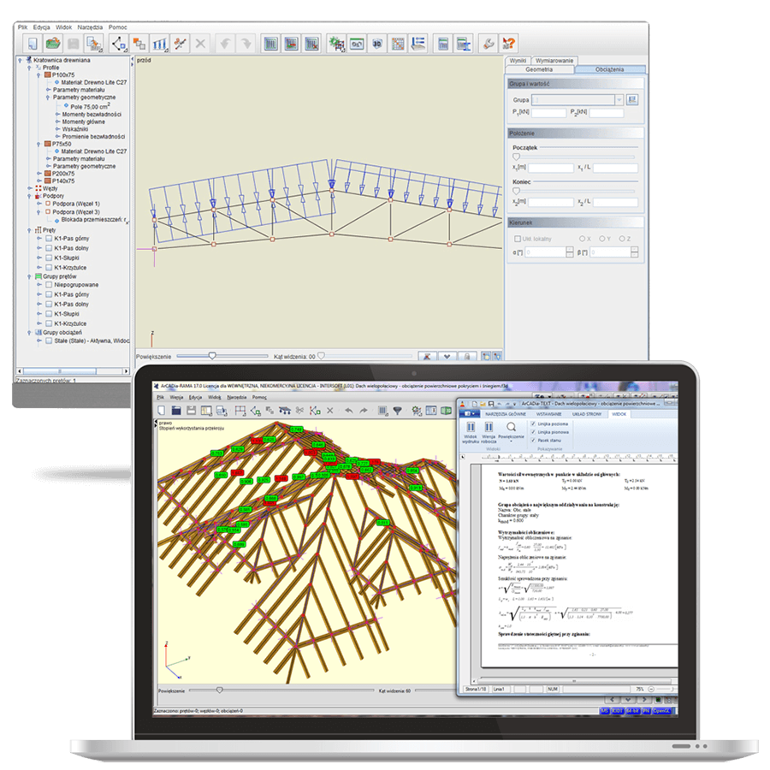Click the column-grid icon with red arrow
This screenshot has width=770, height=770.
(291, 44)
